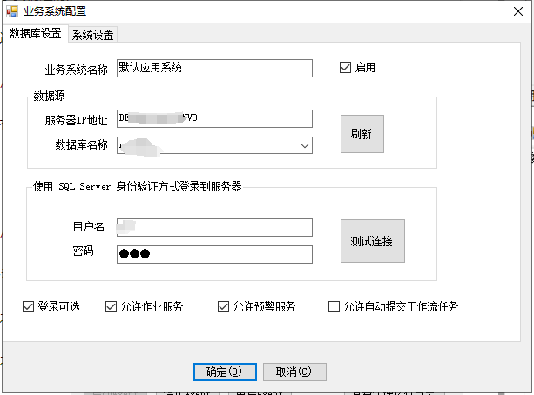The width and height of the screenshot is (534, 395).
Task: Uncheck the 登录可选 checkbox
Action: click(x=29, y=306)
